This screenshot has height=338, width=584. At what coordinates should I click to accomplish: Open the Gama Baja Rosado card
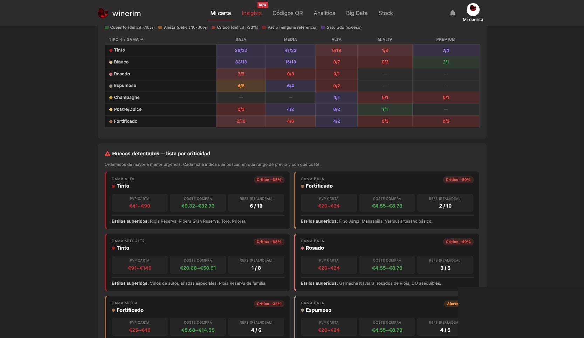(x=387, y=262)
